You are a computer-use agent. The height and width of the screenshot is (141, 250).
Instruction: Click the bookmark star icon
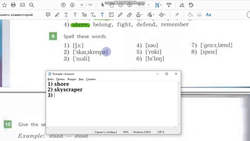pyautogui.click(x=4, y=5)
